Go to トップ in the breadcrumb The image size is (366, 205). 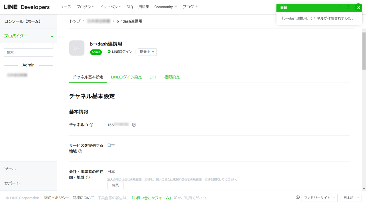(x=75, y=21)
